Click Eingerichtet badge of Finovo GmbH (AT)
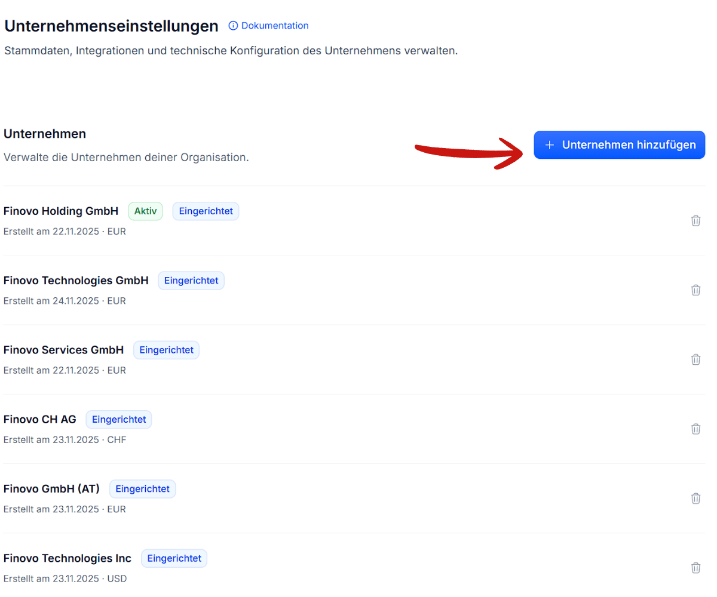The height and width of the screenshot is (597, 717). coord(143,489)
